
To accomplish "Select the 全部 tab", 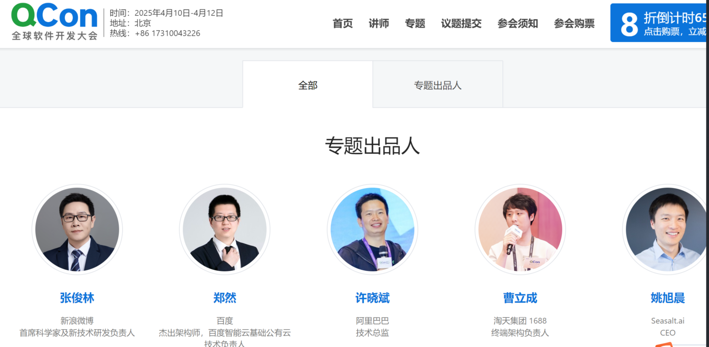I will pyautogui.click(x=308, y=84).
